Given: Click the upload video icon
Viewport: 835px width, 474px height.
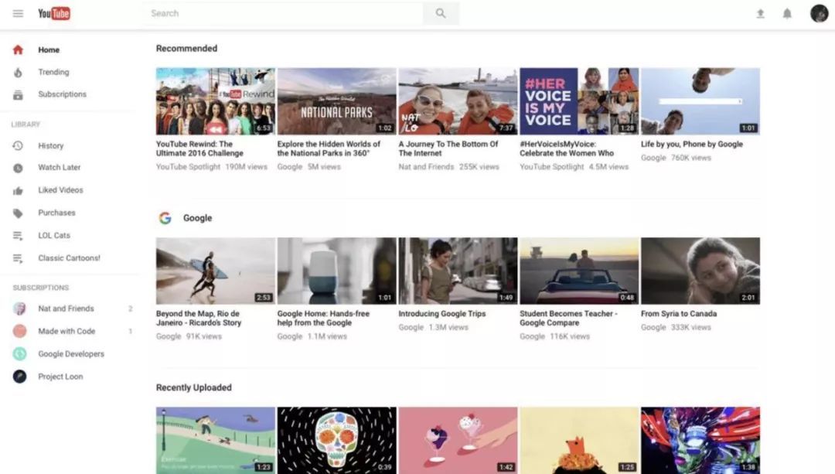Looking at the screenshot, I should 761,14.
